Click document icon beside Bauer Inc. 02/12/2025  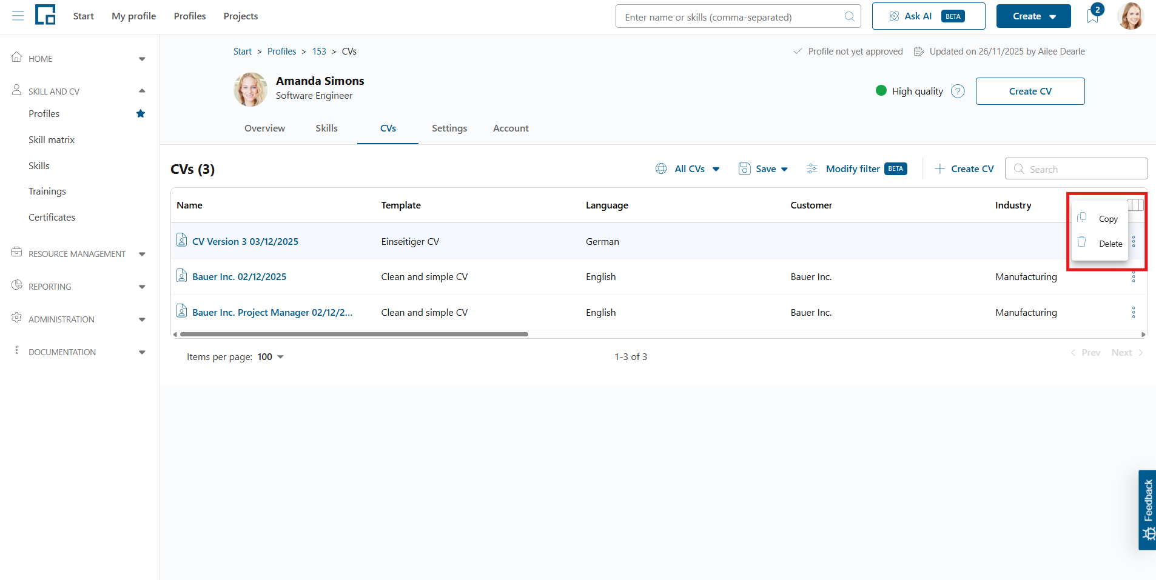click(x=181, y=276)
